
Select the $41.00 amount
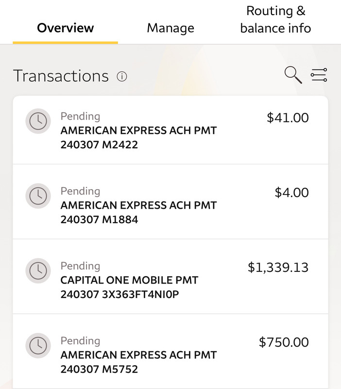(288, 118)
